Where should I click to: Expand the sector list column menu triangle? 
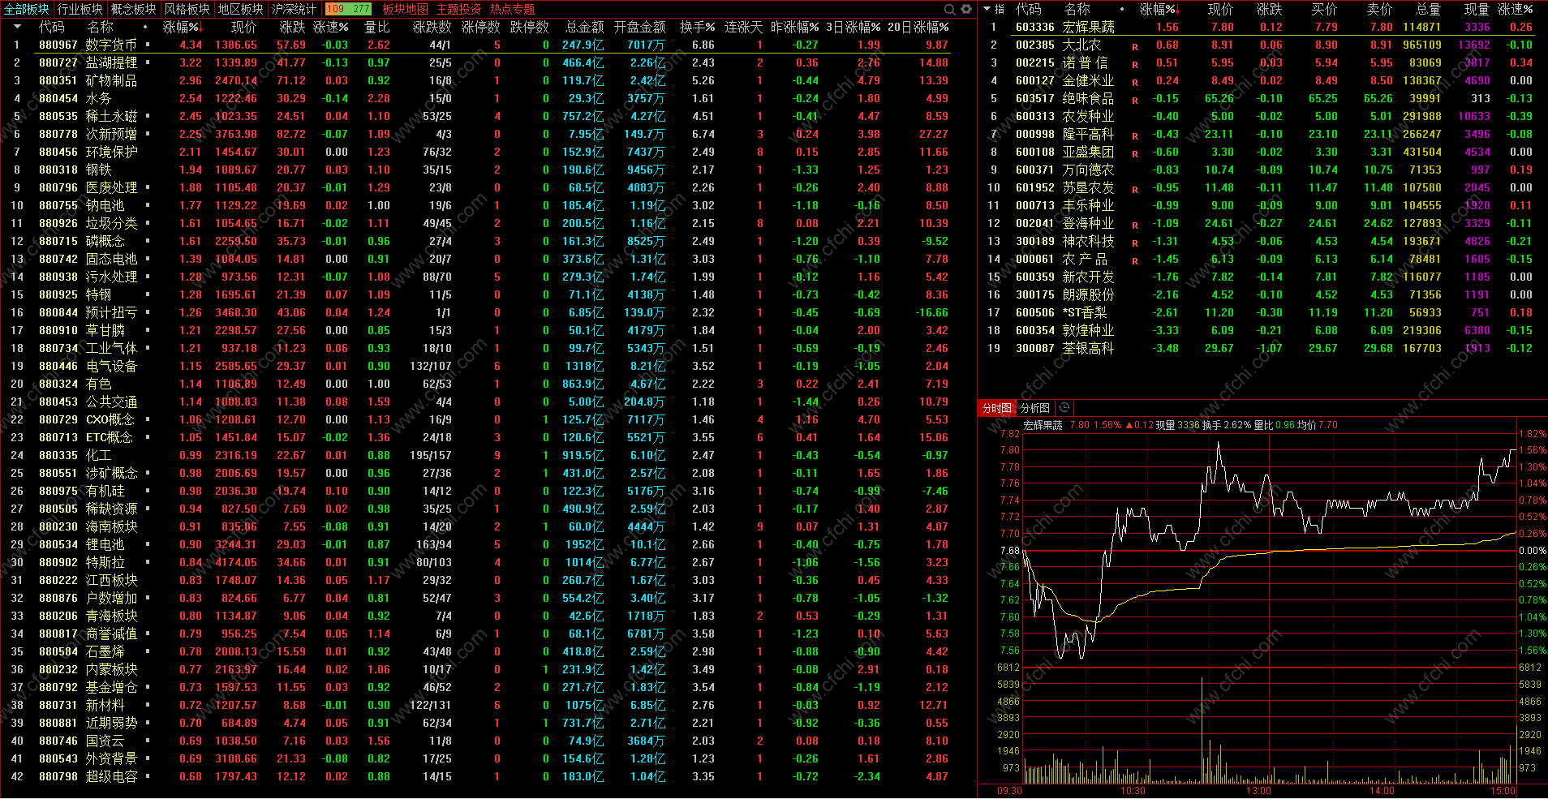[x=18, y=27]
